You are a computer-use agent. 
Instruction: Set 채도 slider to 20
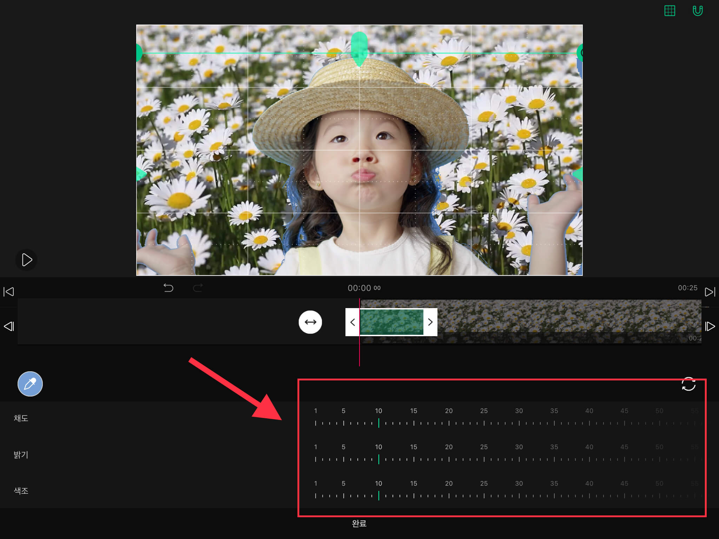click(x=449, y=423)
